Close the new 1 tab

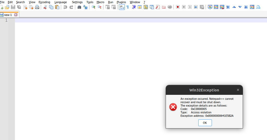[x=16, y=15]
